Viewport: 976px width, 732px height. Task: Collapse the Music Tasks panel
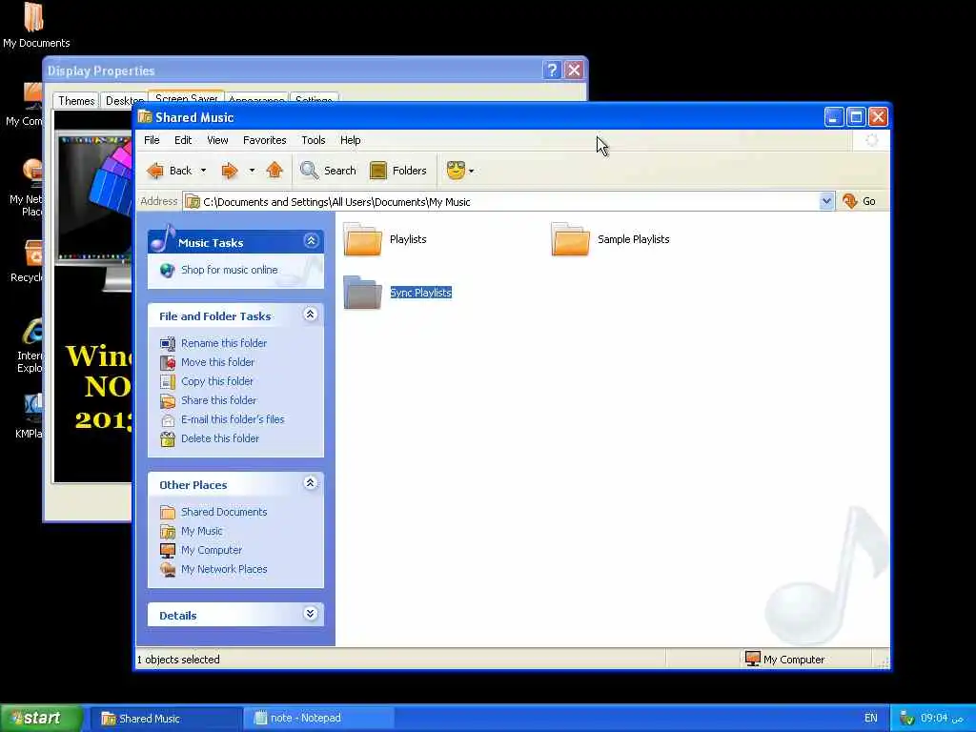pyautogui.click(x=311, y=241)
